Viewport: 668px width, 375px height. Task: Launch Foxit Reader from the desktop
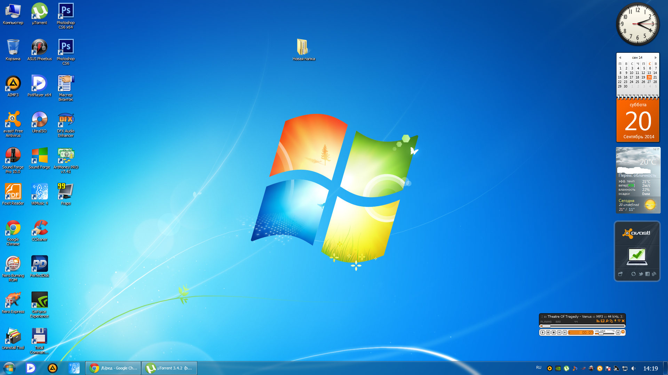13,192
